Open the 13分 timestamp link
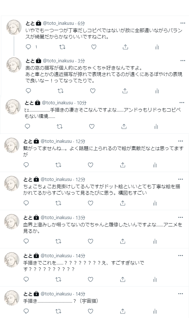Screen dimensions: 189x318 [80, 218]
